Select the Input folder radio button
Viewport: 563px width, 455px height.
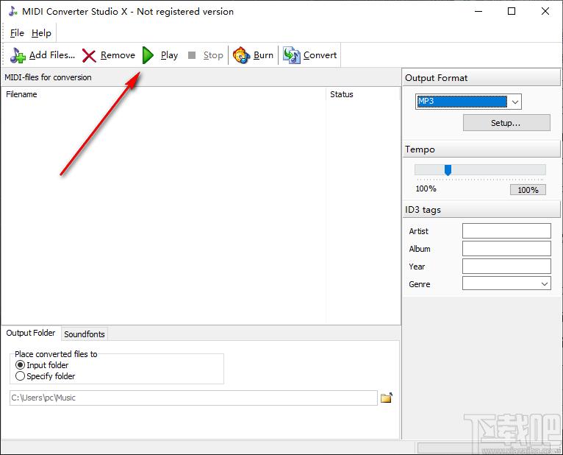[x=20, y=364]
